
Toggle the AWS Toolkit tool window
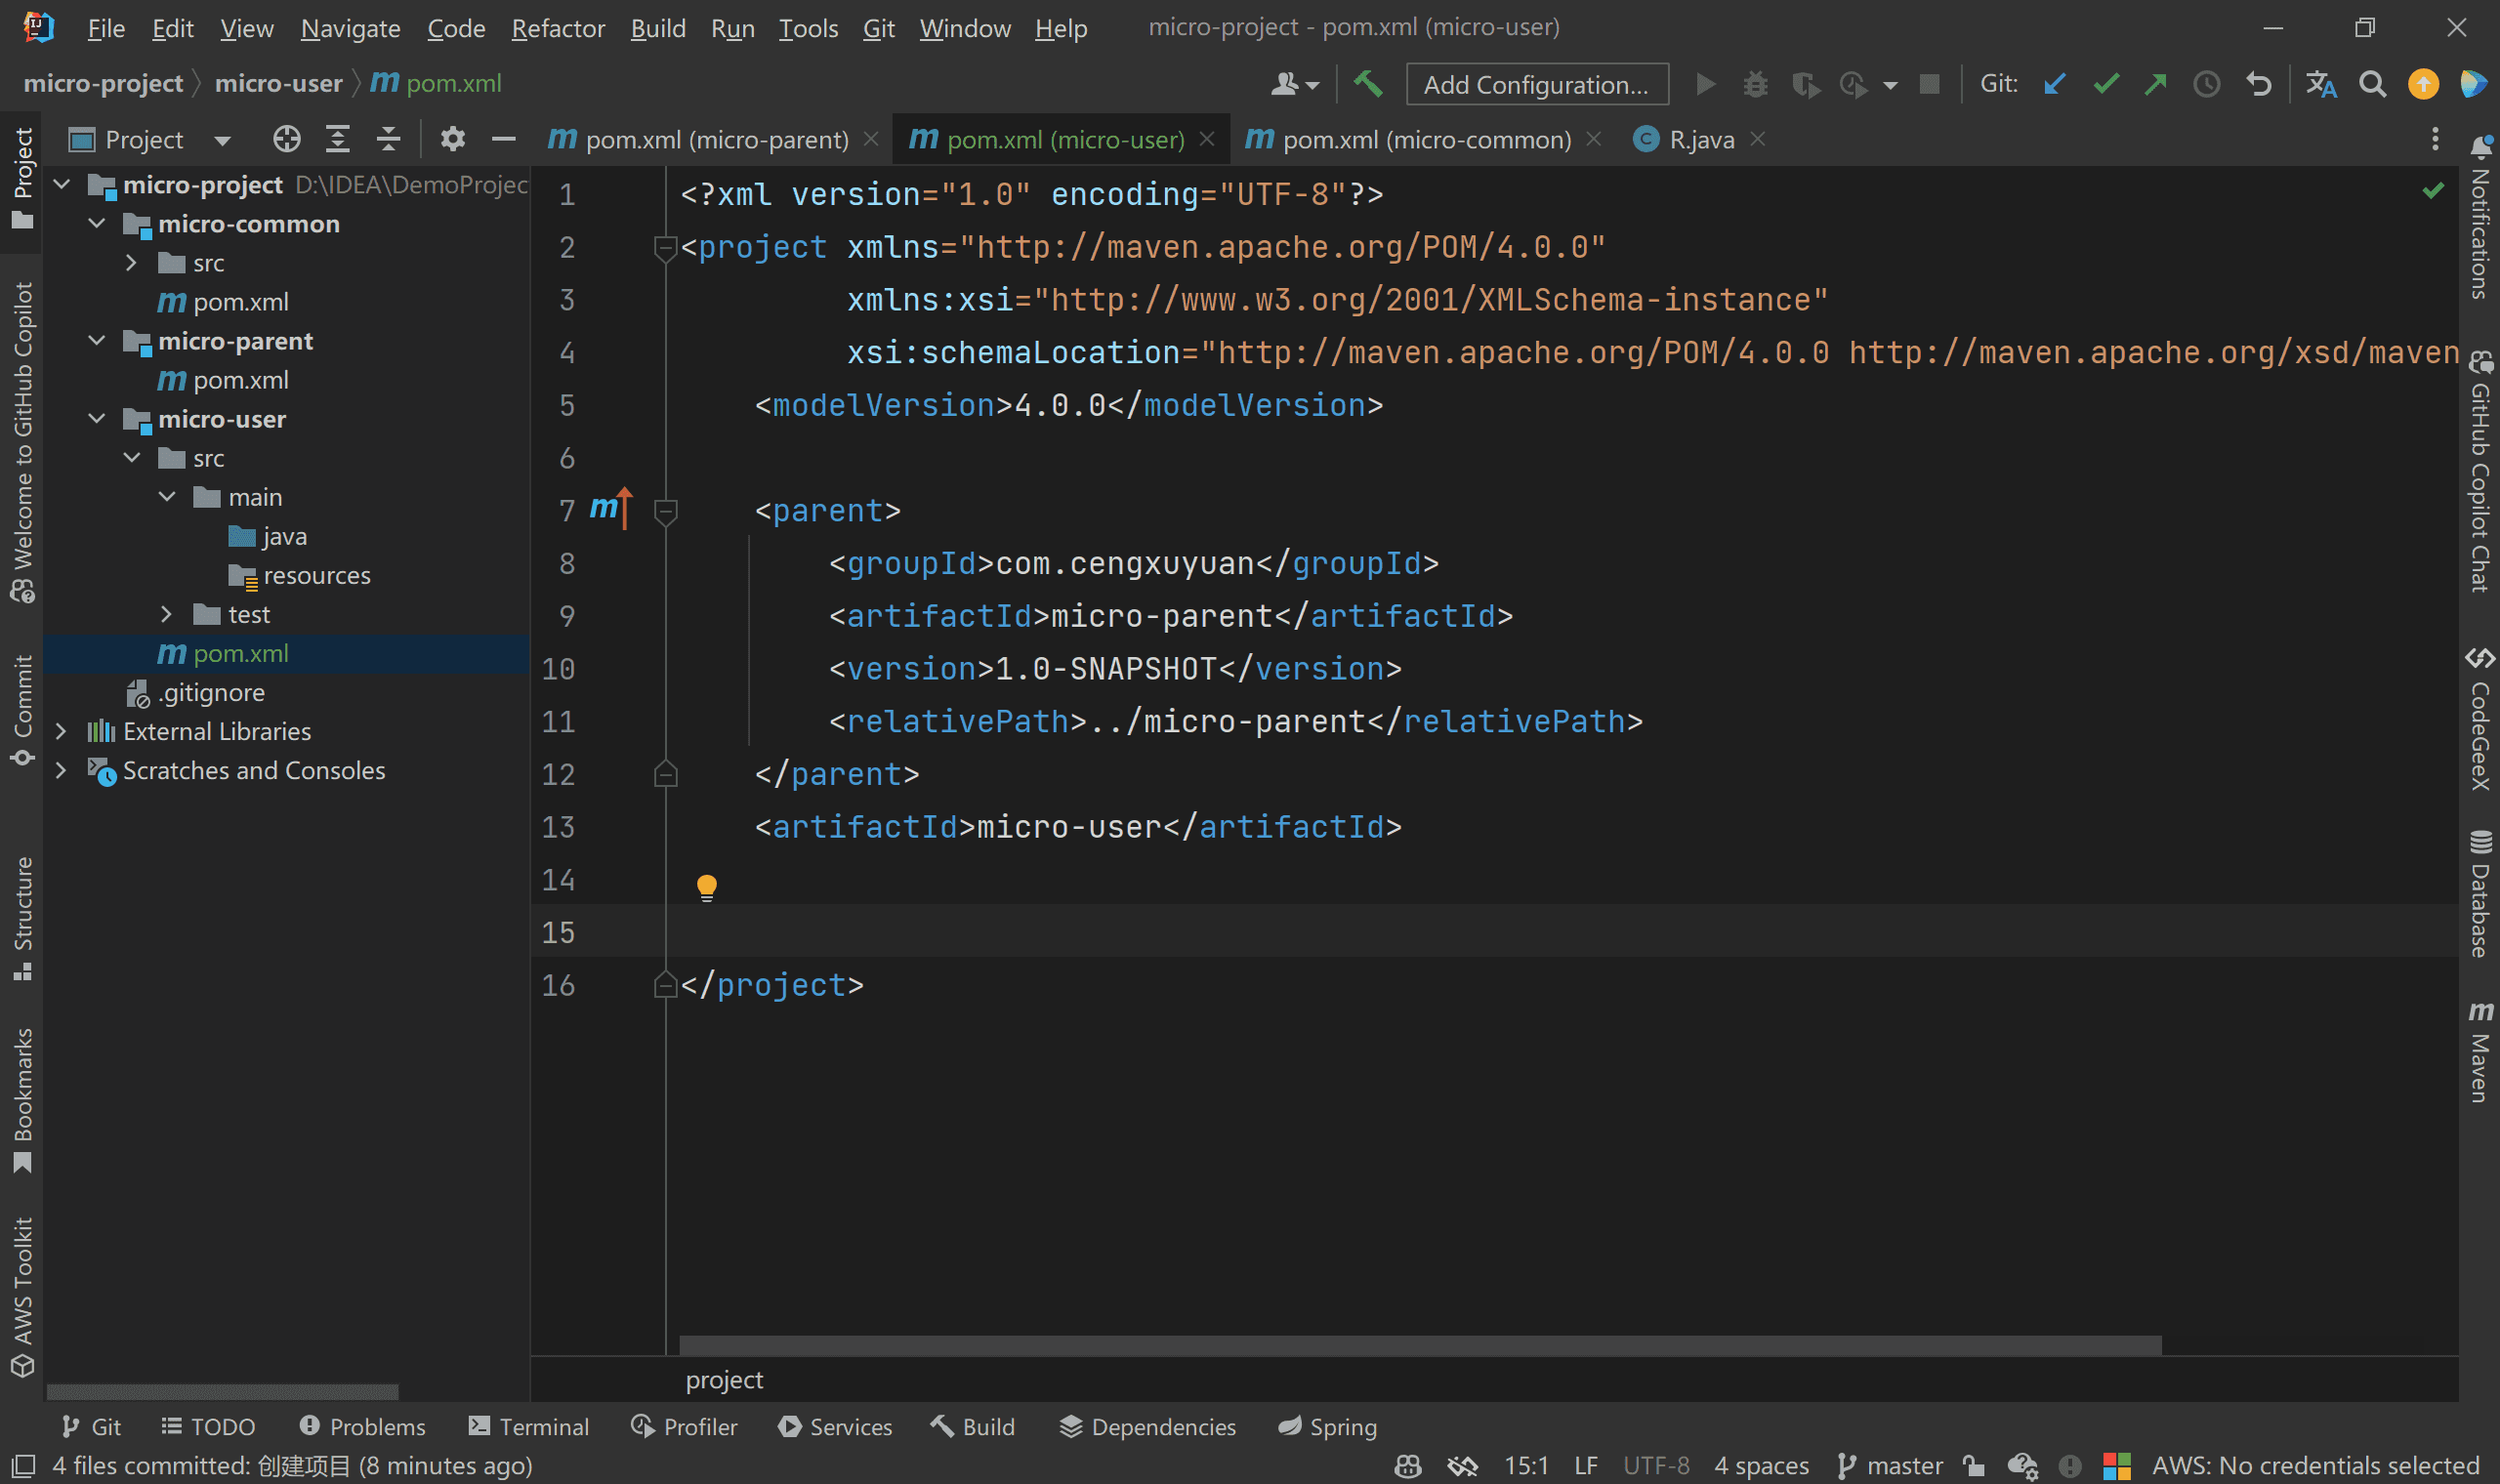coord(22,1296)
